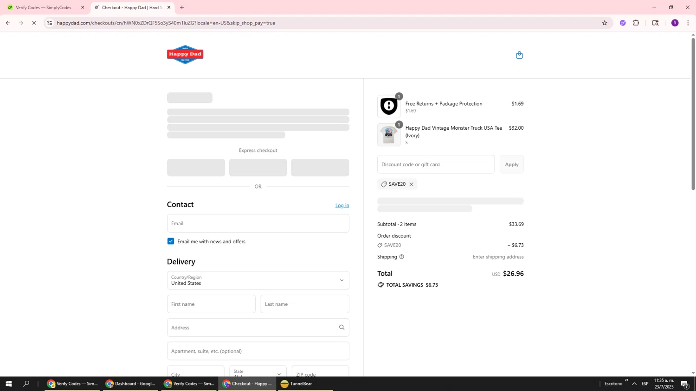Click the Email input field
Screen dimensions: 696x391
click(x=258, y=223)
